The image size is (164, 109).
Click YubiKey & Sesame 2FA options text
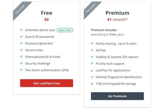tap(117, 57)
